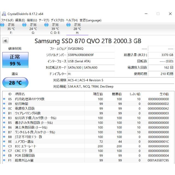
Task: Select the F: drive tab at 35 °C
Action: point(11,29)
